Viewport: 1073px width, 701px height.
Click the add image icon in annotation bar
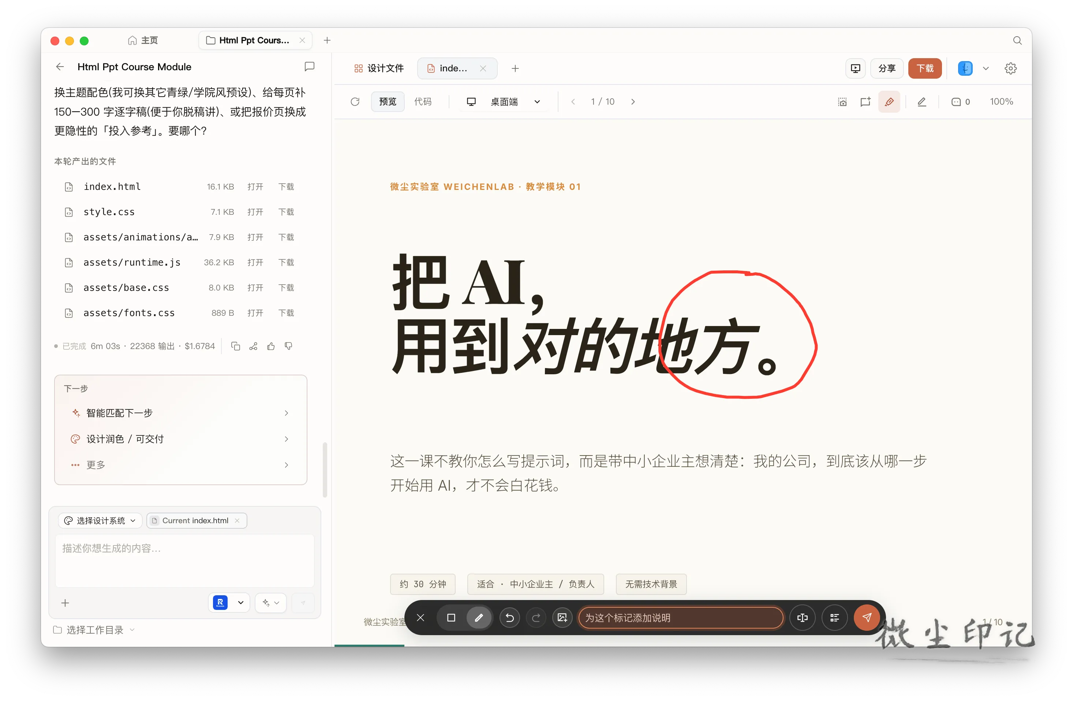562,618
